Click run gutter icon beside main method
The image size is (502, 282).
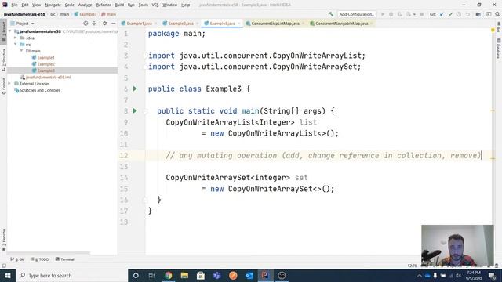tap(135, 110)
